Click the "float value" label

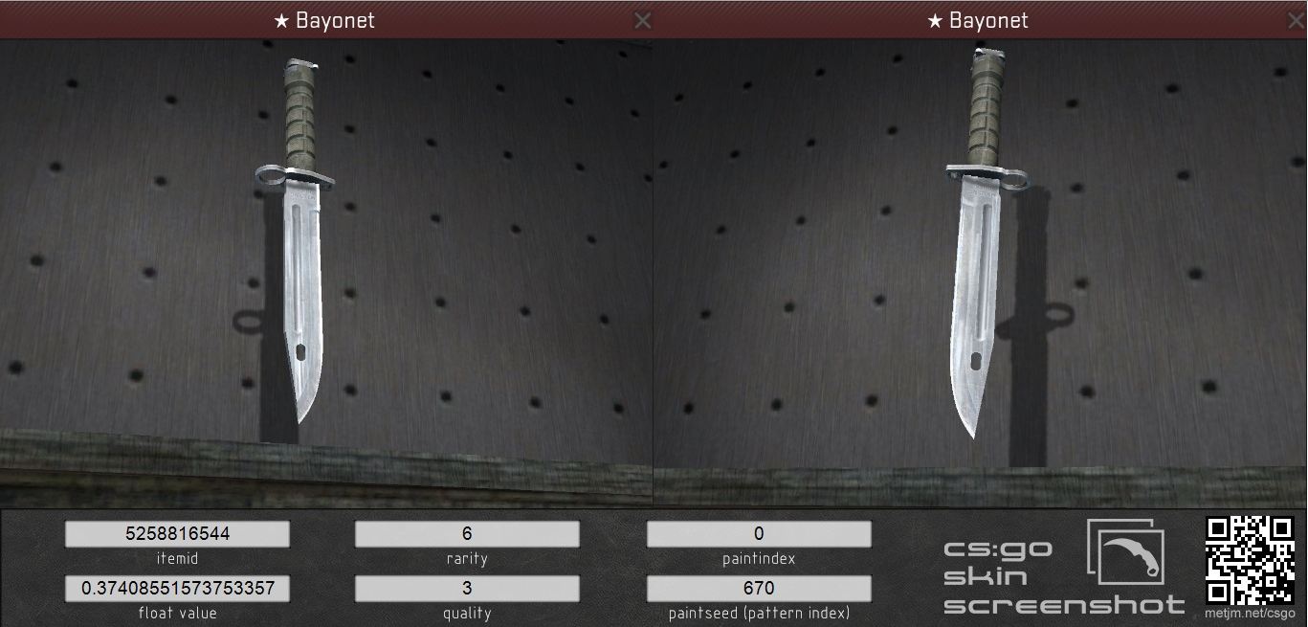pos(177,613)
